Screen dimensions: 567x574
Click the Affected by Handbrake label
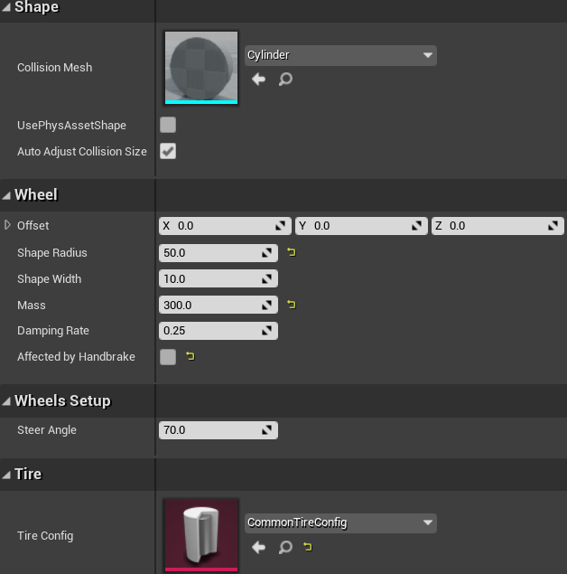pyautogui.click(x=76, y=356)
